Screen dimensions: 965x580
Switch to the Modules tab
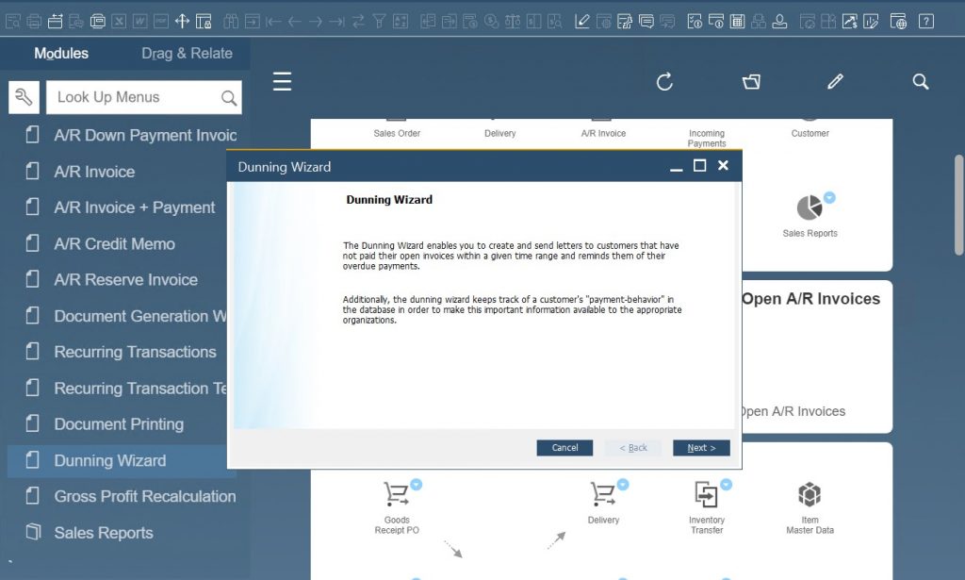point(61,54)
